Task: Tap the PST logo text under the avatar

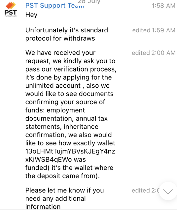Action: (x=11, y=13)
